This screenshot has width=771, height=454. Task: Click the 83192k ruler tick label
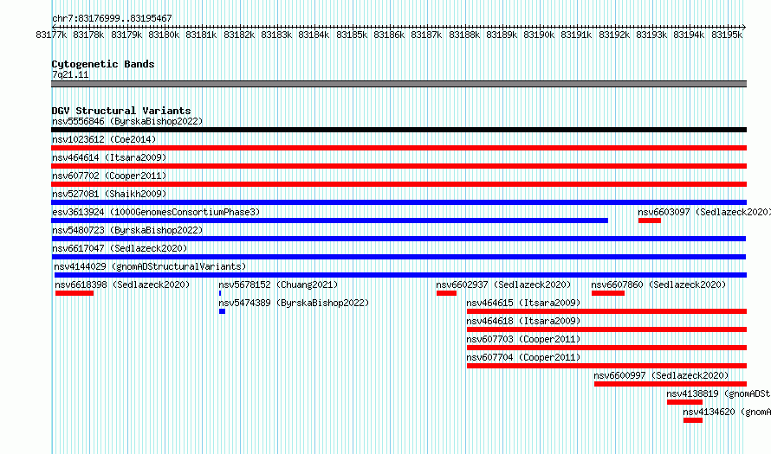click(x=614, y=35)
